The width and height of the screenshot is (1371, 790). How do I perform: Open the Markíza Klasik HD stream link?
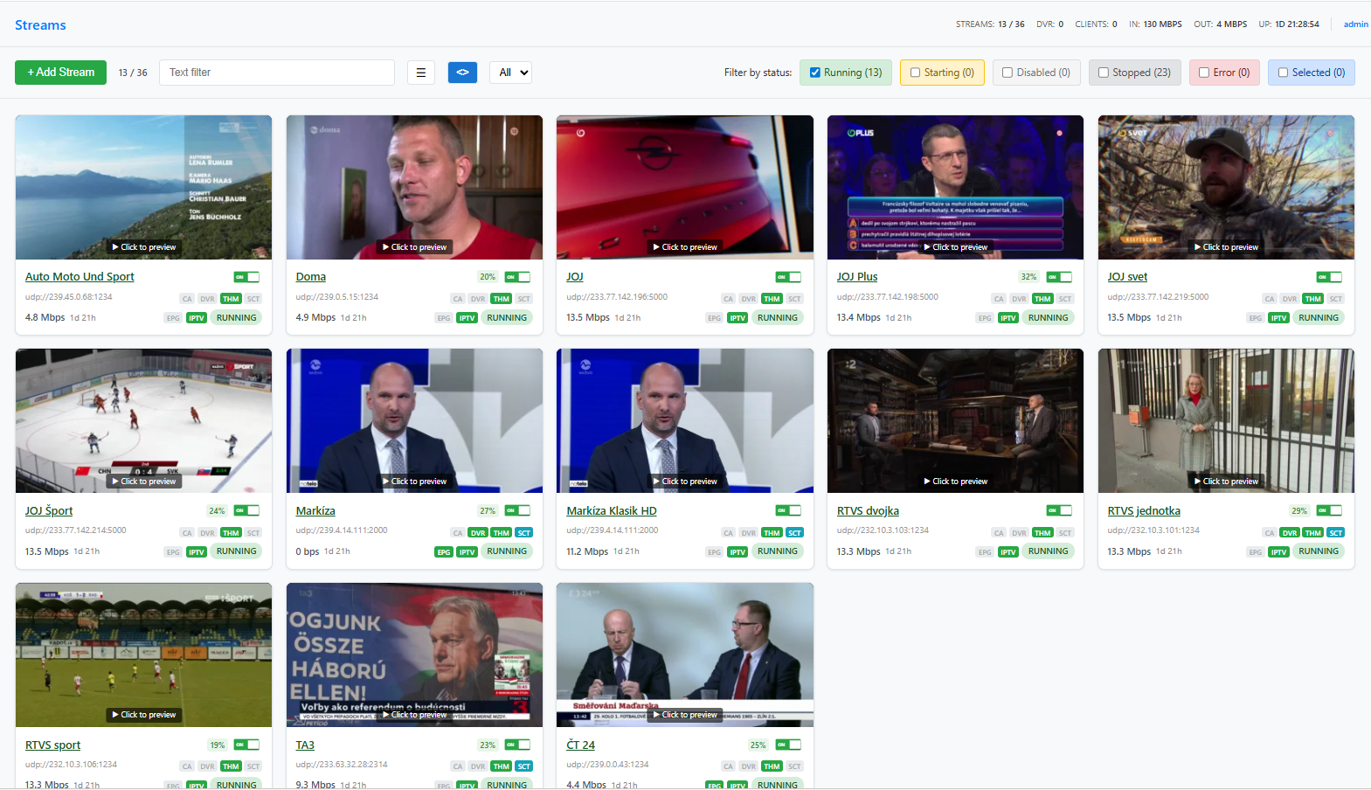coord(612,511)
